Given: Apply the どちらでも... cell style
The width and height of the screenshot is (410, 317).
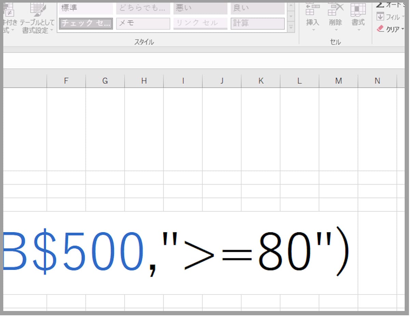Looking at the screenshot, I should [143, 8].
